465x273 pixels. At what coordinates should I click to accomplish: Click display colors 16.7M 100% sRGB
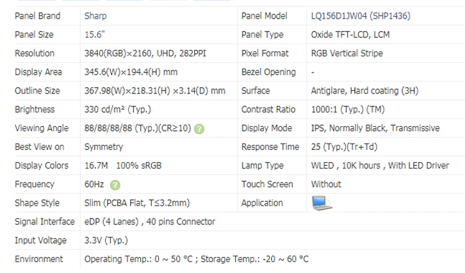tap(123, 165)
